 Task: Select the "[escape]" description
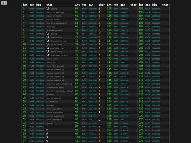point(50,105)
